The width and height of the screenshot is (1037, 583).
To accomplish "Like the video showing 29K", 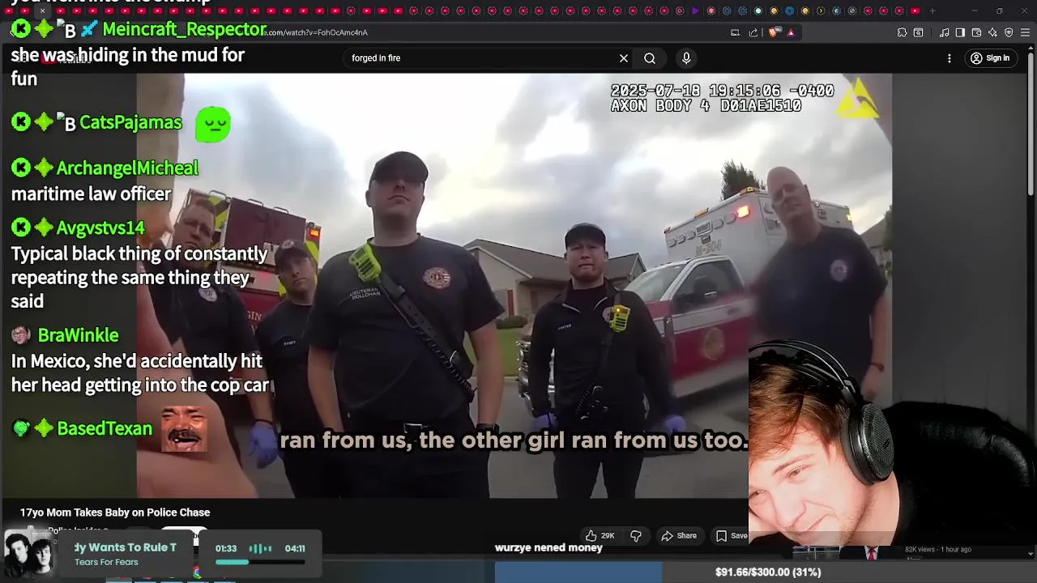I will click(x=600, y=535).
